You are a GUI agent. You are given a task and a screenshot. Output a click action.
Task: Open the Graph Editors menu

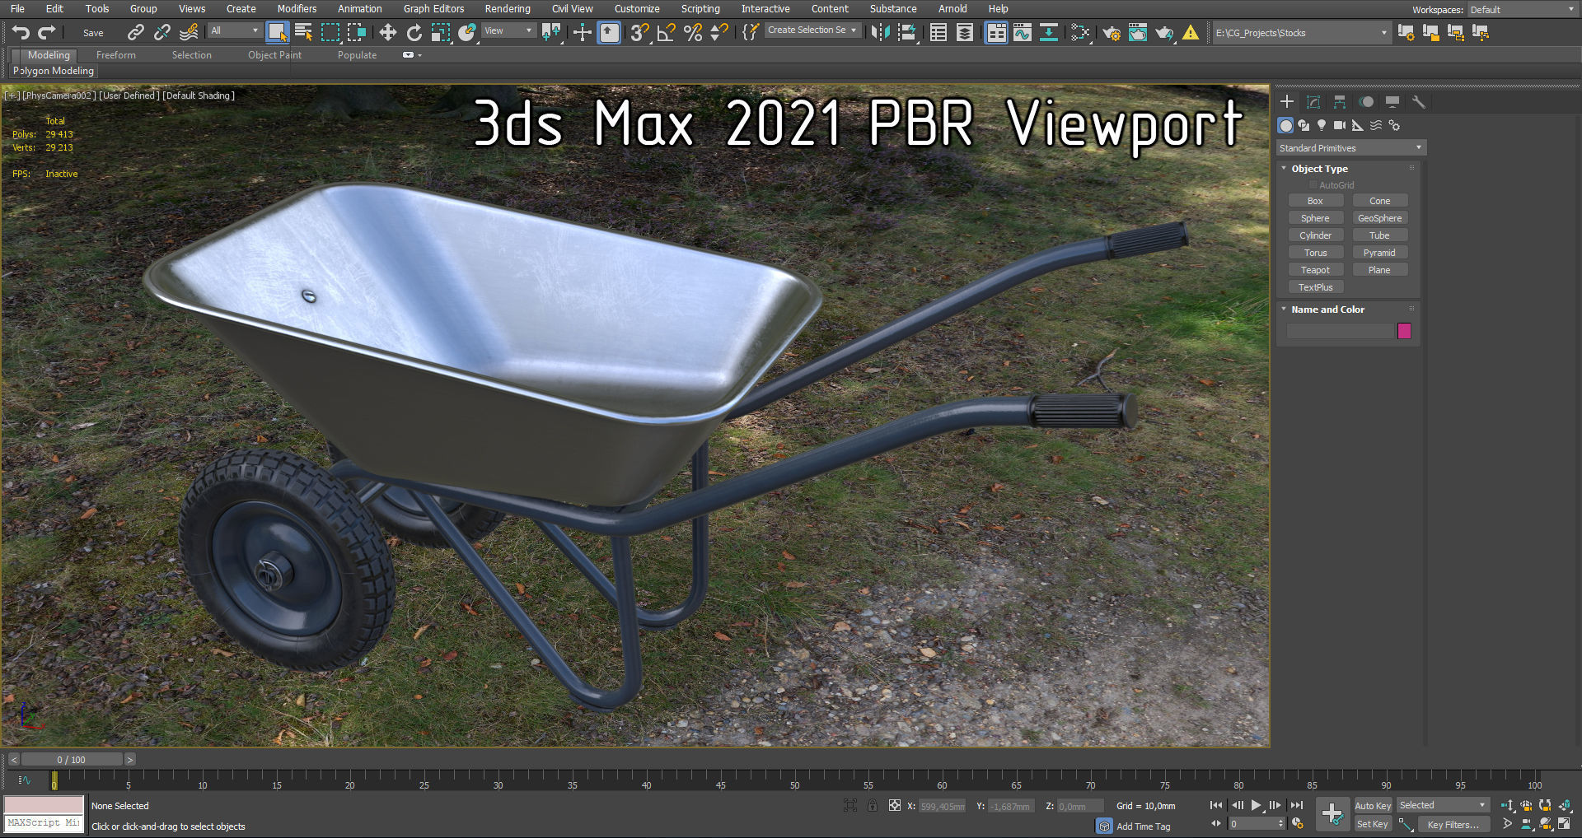(433, 9)
